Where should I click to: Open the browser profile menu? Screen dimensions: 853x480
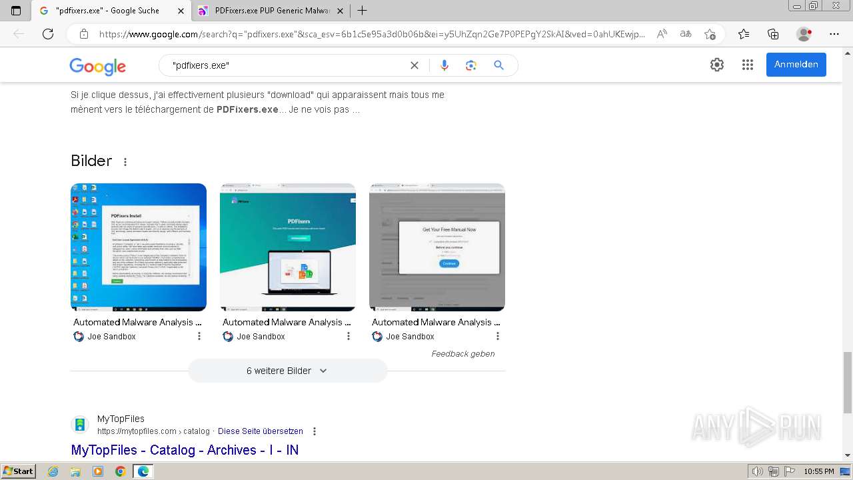tap(804, 34)
